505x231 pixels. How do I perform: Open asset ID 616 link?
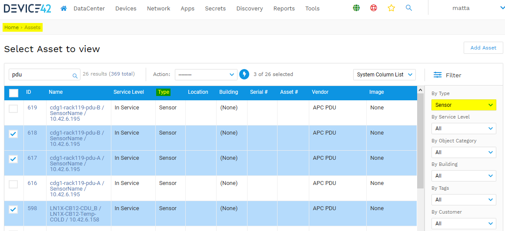(32, 183)
